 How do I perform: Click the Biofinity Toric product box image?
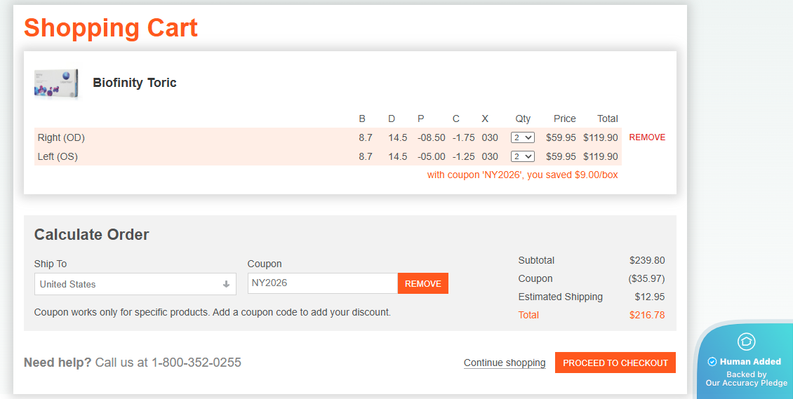click(x=55, y=83)
